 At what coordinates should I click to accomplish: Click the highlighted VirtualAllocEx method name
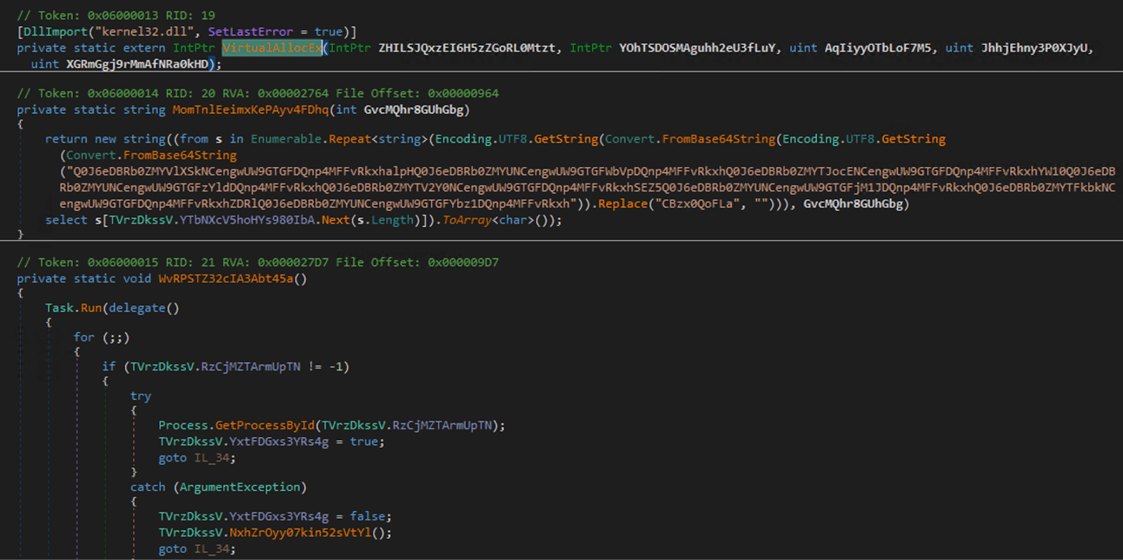pos(272,48)
